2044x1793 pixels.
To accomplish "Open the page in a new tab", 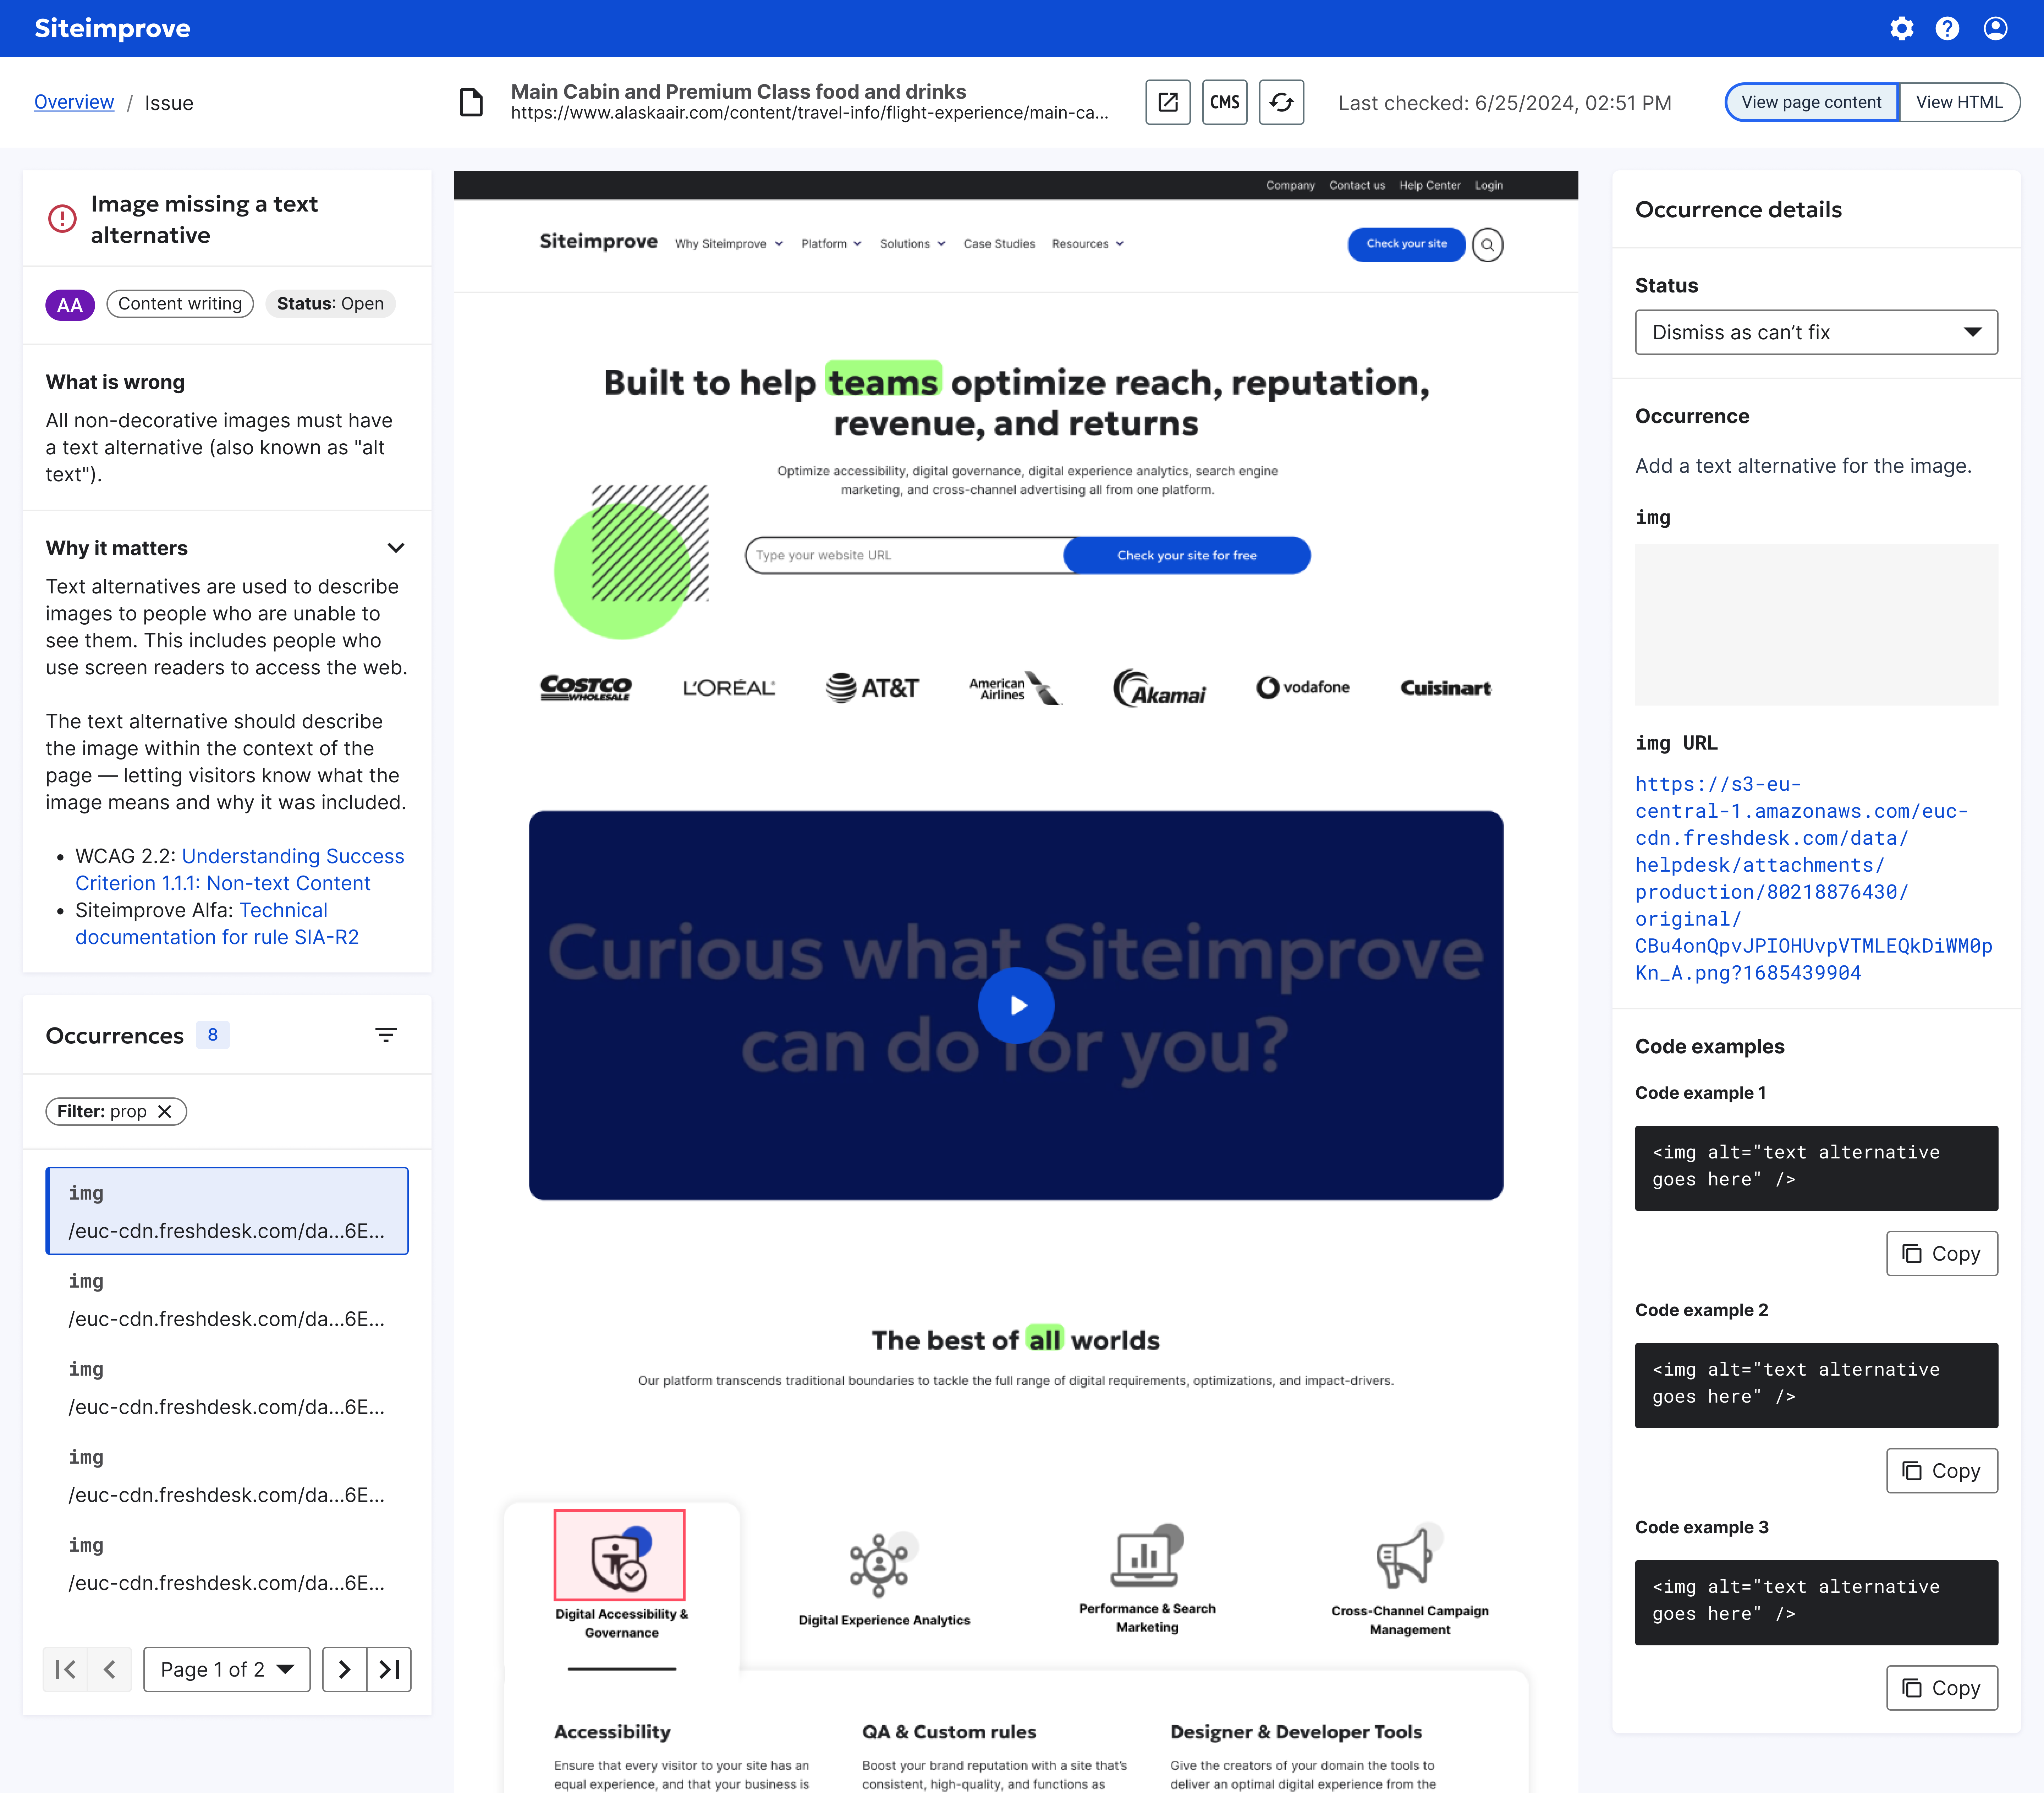I will pos(1167,102).
